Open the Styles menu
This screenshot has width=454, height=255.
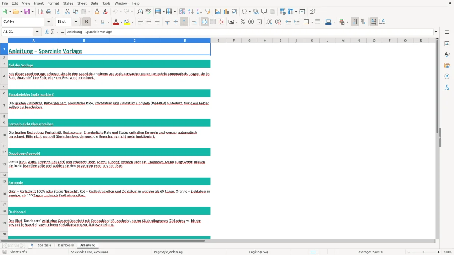(68, 3)
